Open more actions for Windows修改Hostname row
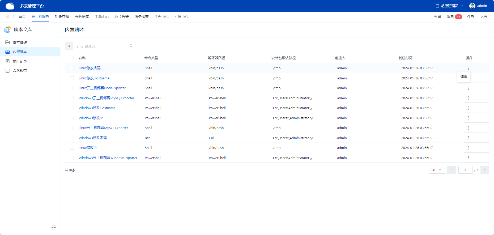 tap(468, 108)
